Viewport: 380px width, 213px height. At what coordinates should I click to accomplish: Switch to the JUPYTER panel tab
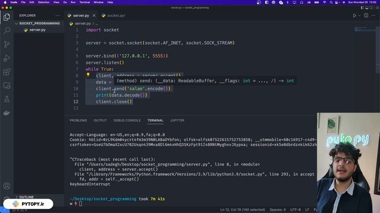pyautogui.click(x=177, y=120)
